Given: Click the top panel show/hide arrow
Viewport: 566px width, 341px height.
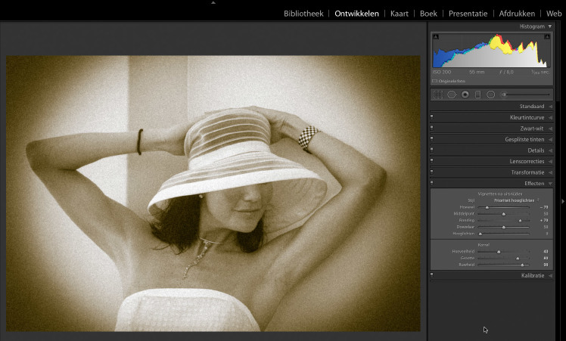Looking at the screenshot, I should 213,2.
